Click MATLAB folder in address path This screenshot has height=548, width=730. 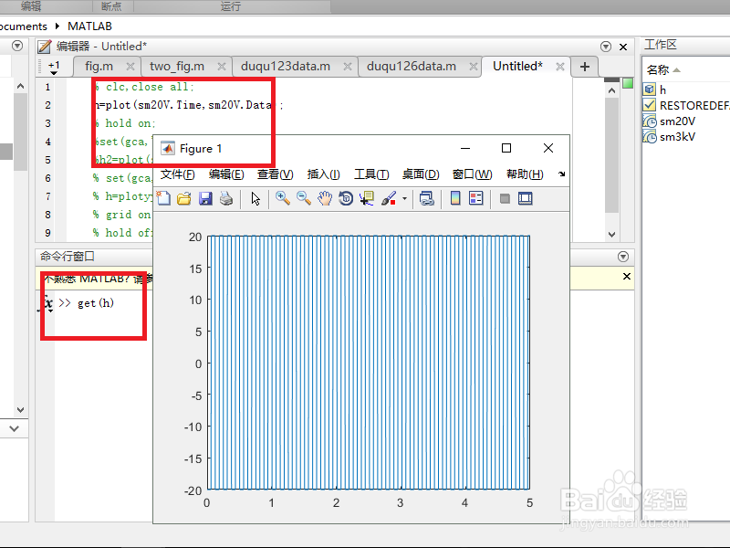click(89, 26)
